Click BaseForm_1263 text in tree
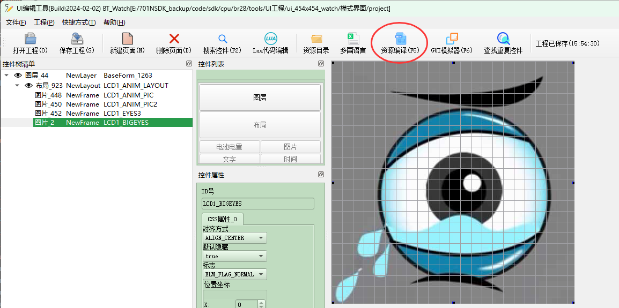The image size is (619, 308). (x=128, y=76)
